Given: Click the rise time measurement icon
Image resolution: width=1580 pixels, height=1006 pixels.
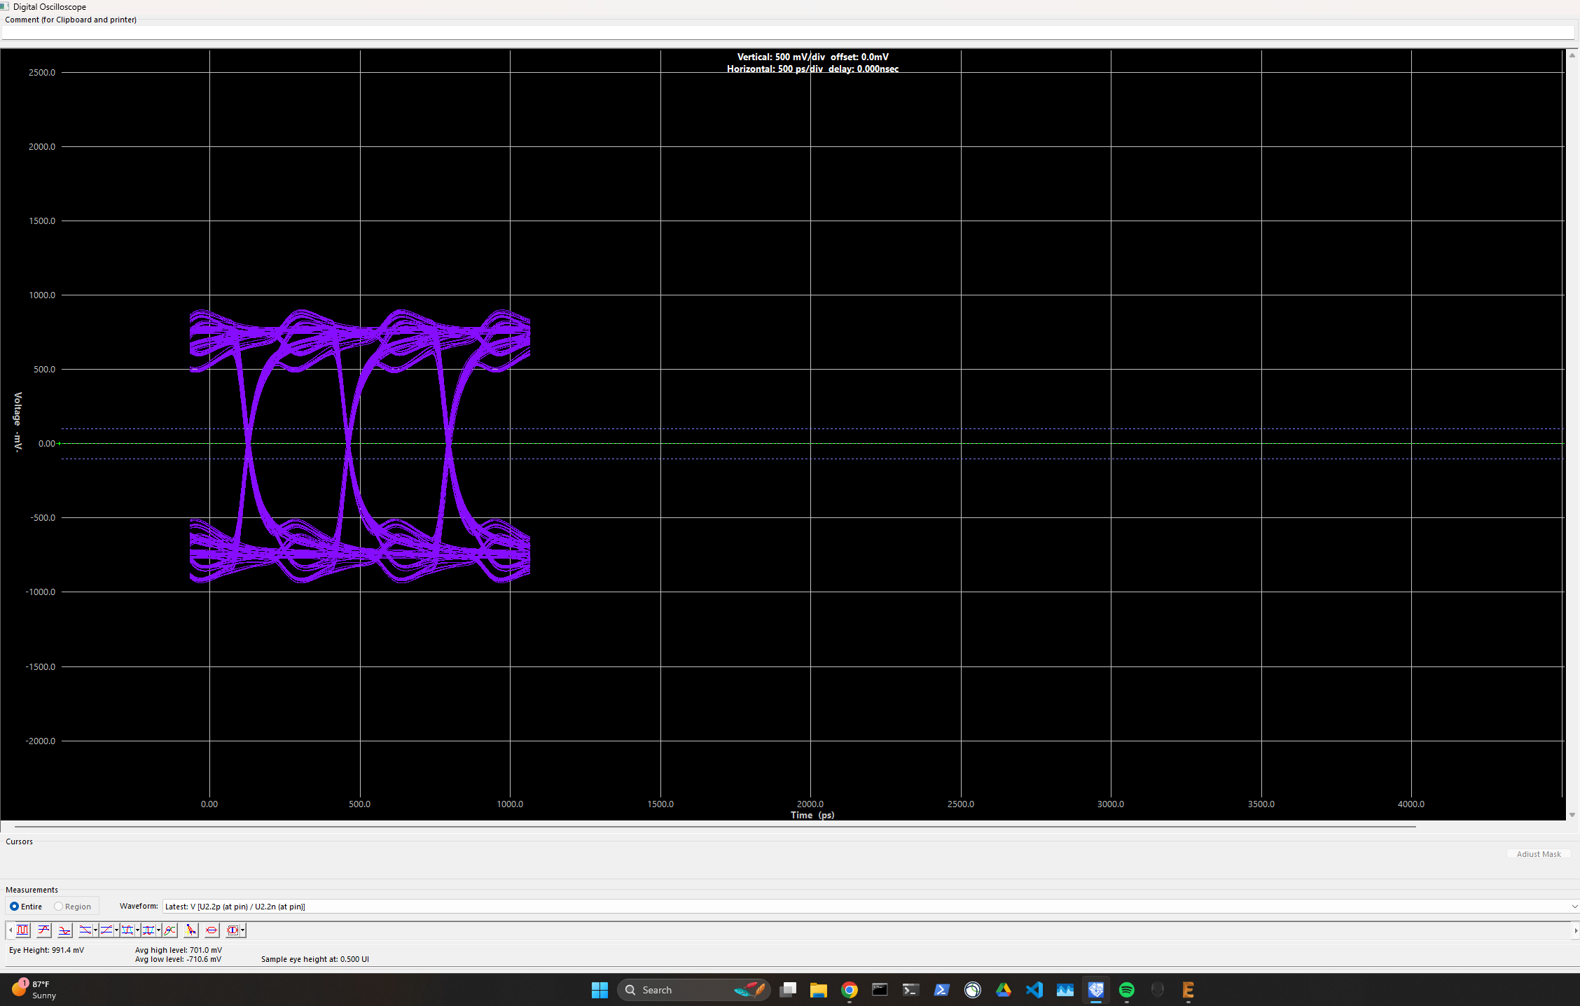Looking at the screenshot, I should click(106, 930).
